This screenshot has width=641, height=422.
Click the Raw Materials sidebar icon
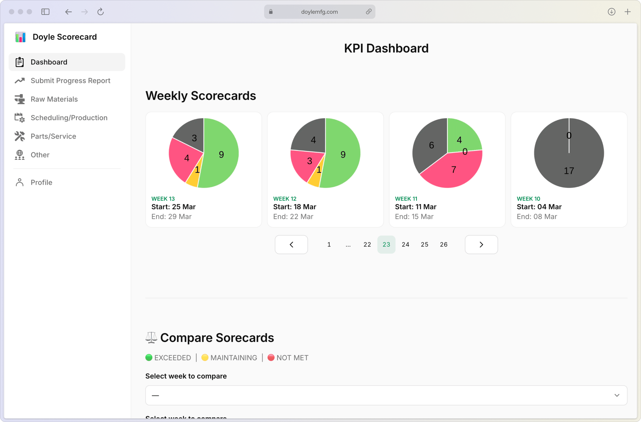click(x=19, y=99)
